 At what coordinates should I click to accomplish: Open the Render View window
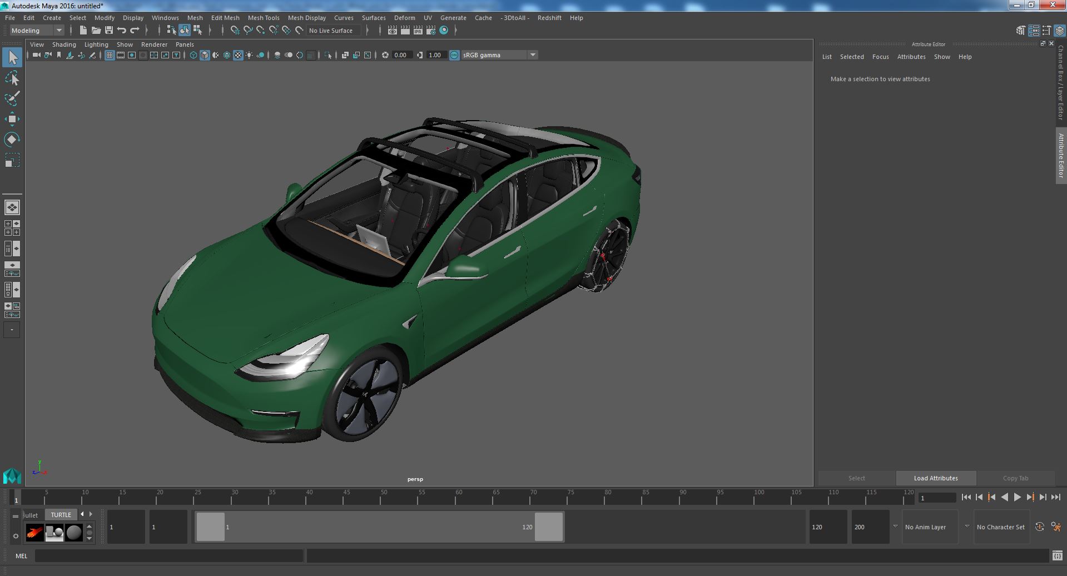[x=393, y=31]
